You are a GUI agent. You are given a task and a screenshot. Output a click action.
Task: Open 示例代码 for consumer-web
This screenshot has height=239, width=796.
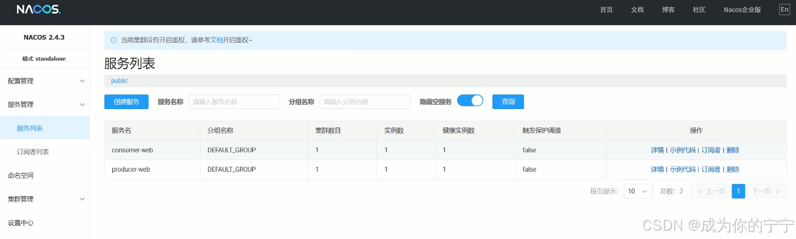[x=683, y=150]
